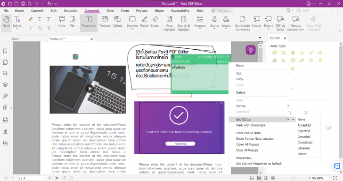Open the Area Highlight tool
The width and height of the screenshot is (343, 181).
click(169, 23)
